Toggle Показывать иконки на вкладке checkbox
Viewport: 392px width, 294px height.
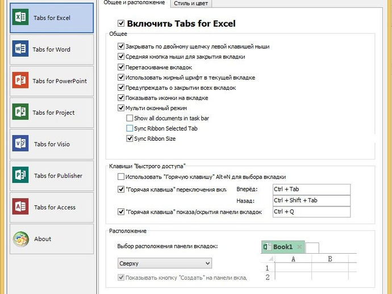(x=121, y=98)
